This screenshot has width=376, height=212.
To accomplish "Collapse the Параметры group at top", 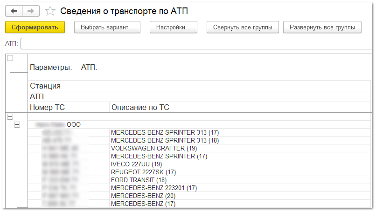I will (10, 58).
